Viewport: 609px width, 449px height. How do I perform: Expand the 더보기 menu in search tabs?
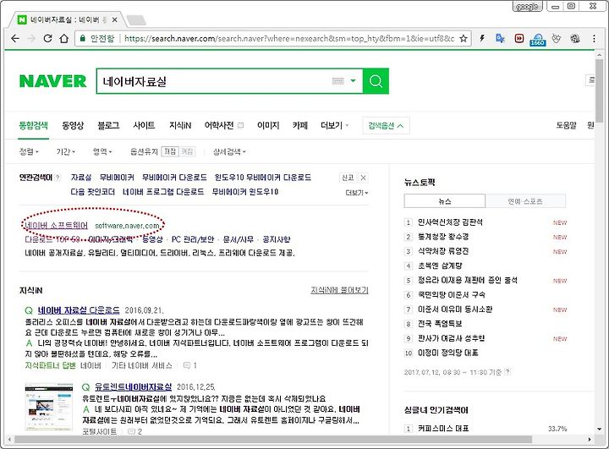click(x=335, y=125)
